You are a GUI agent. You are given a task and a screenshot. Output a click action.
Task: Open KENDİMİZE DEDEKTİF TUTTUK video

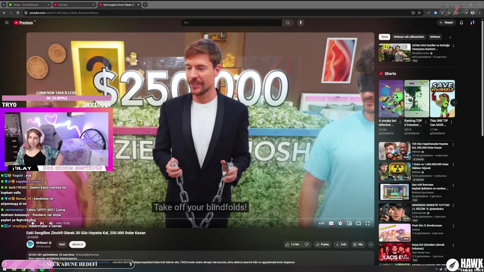[x=394, y=212]
